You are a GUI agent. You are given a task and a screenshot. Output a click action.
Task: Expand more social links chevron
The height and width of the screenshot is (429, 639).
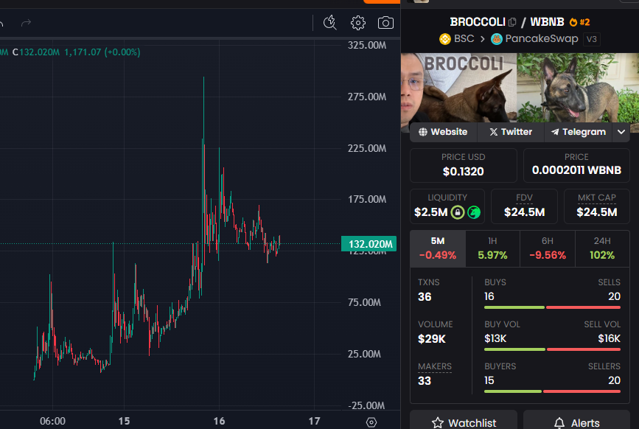click(621, 132)
